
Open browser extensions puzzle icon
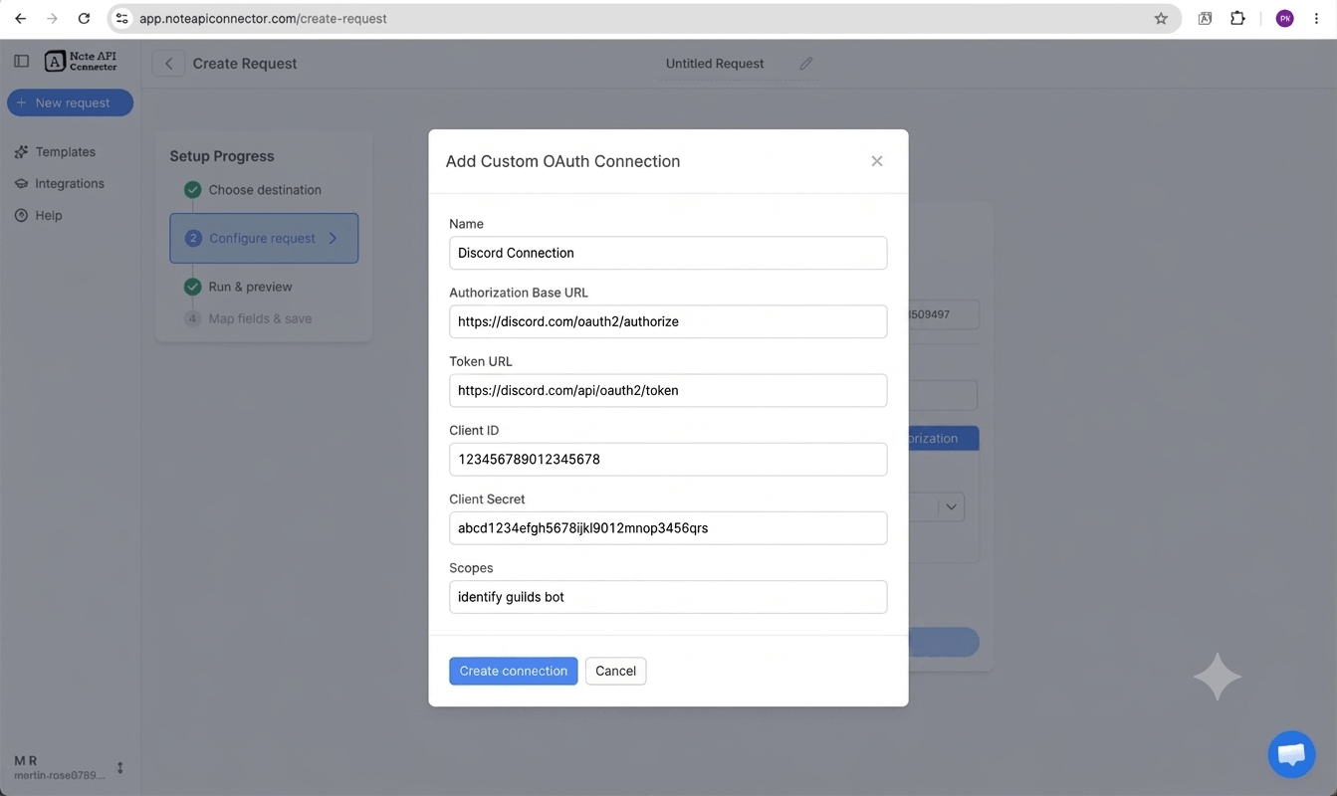click(1237, 18)
